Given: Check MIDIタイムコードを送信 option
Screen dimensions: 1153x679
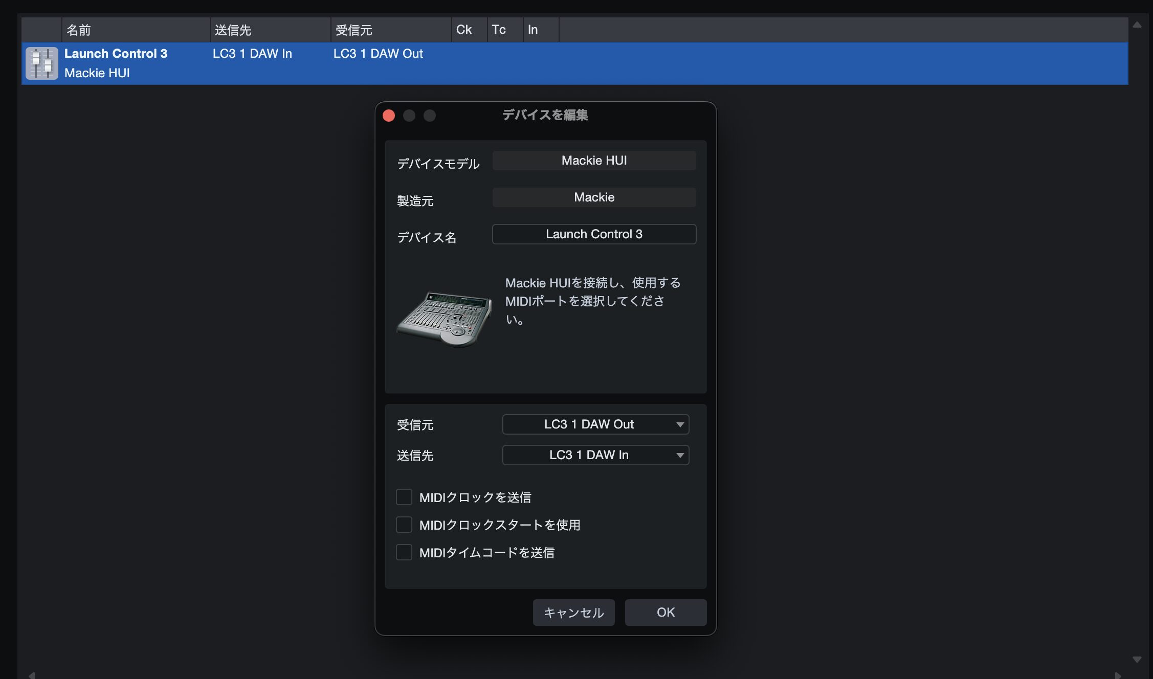Looking at the screenshot, I should 404,552.
